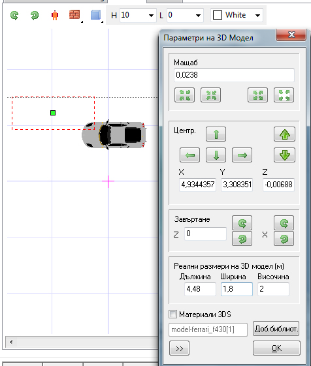The width and height of the screenshot is (311, 366).
Task: Click the Z rotation angle field showing 0
Action: 206,234
